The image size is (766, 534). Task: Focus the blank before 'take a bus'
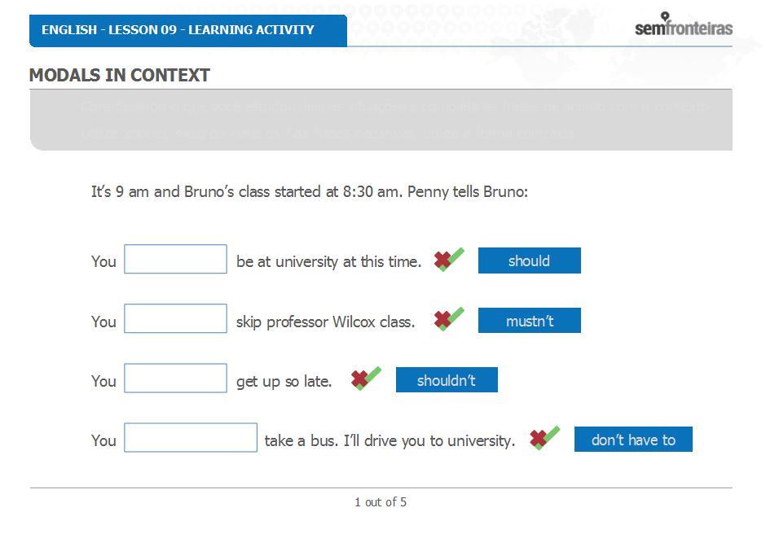(x=191, y=438)
